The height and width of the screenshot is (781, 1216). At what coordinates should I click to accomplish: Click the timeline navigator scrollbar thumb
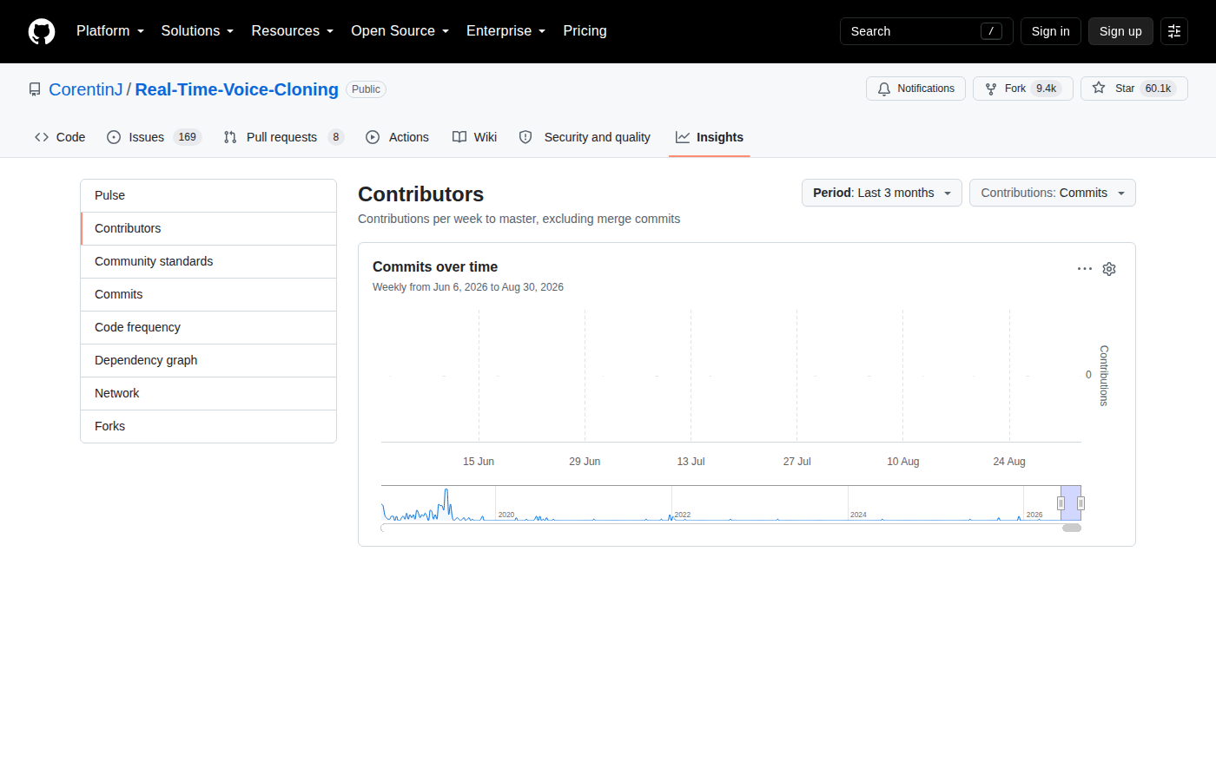(1072, 528)
